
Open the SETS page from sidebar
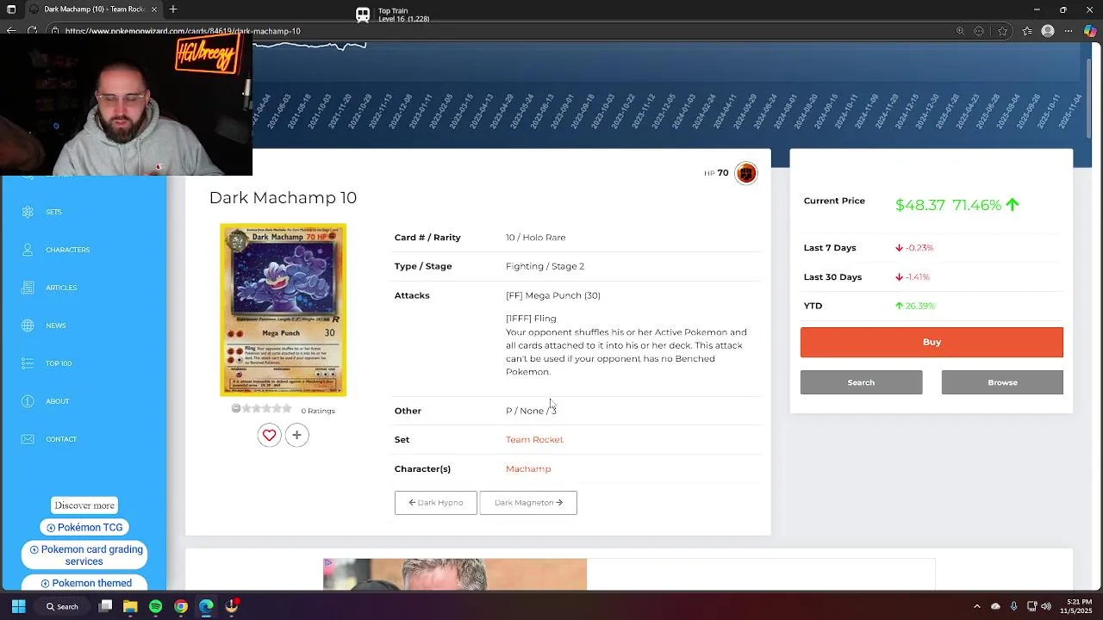(x=53, y=212)
